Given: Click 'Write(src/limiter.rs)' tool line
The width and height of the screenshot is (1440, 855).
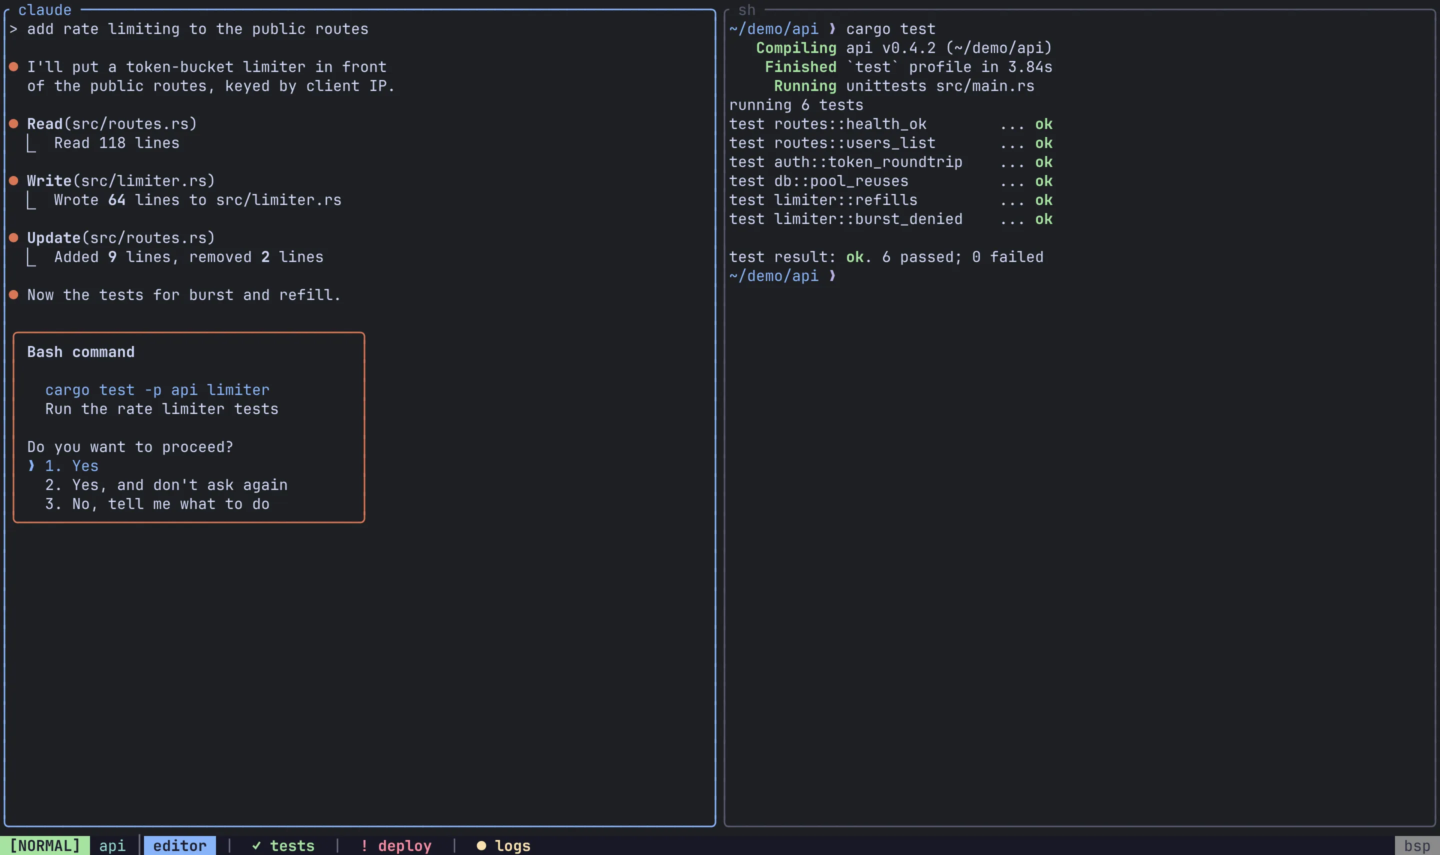Looking at the screenshot, I should (x=121, y=180).
